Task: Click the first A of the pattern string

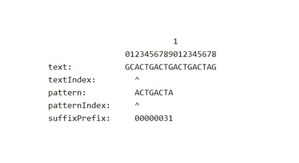Action: 137,93
